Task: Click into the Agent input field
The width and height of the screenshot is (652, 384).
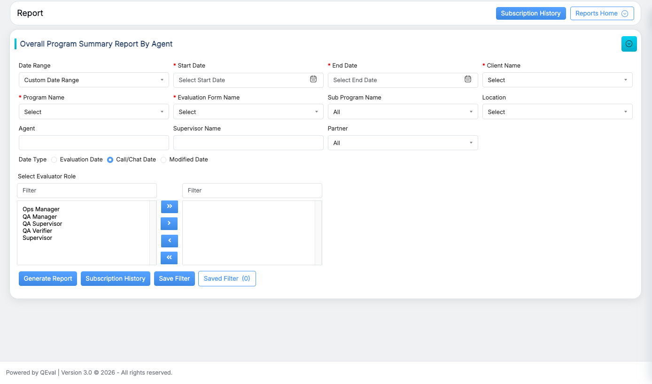Action: point(93,143)
